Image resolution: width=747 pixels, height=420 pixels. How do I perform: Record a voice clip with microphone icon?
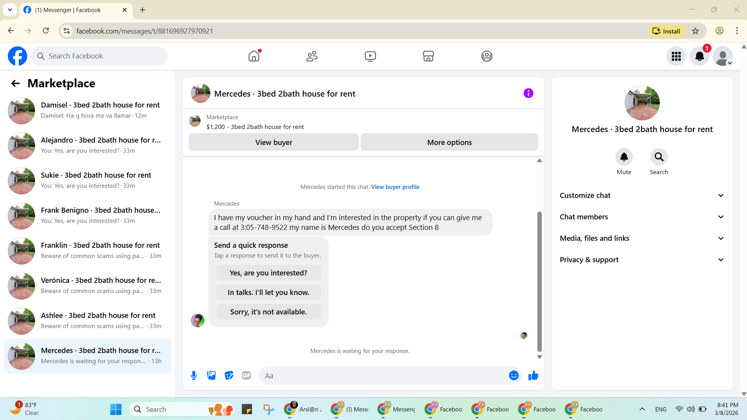(x=194, y=376)
